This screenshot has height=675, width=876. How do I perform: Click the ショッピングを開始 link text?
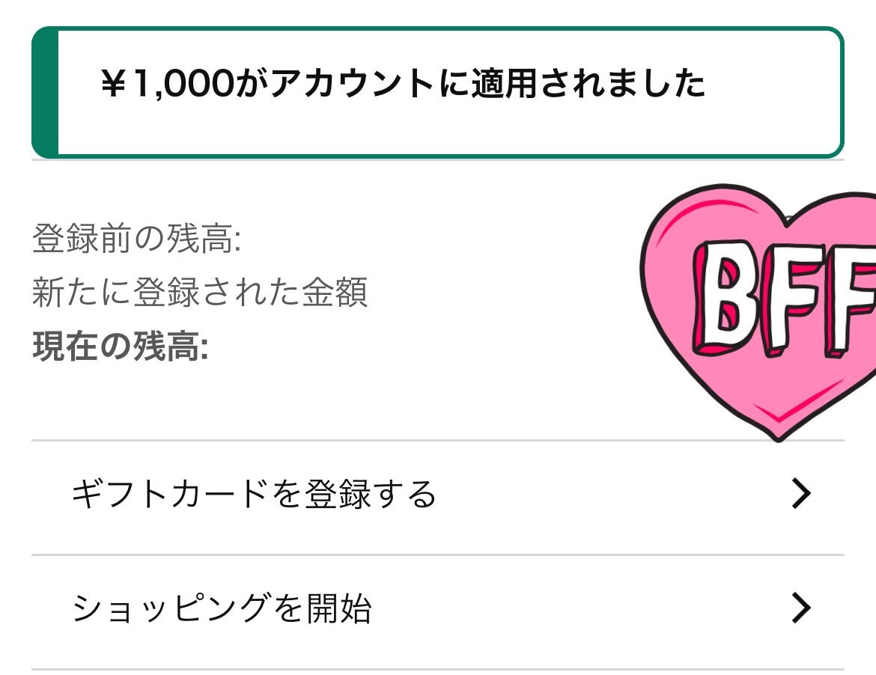[x=222, y=608]
